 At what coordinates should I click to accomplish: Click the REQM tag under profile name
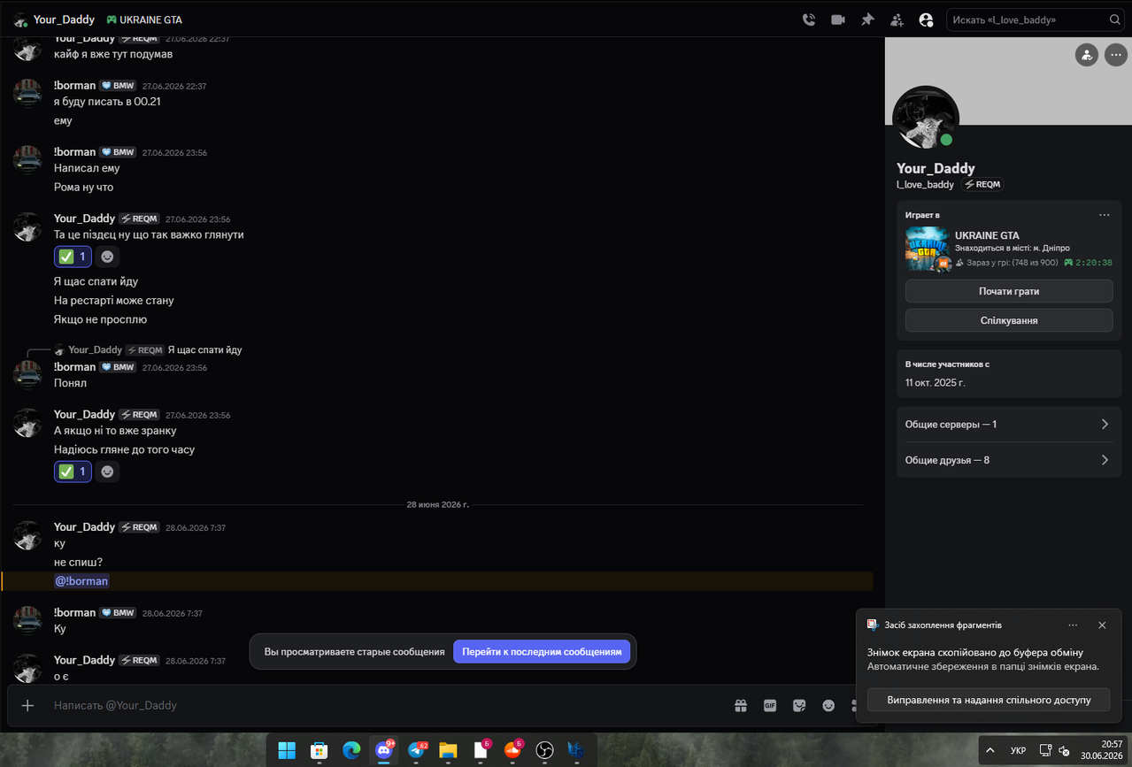(982, 184)
